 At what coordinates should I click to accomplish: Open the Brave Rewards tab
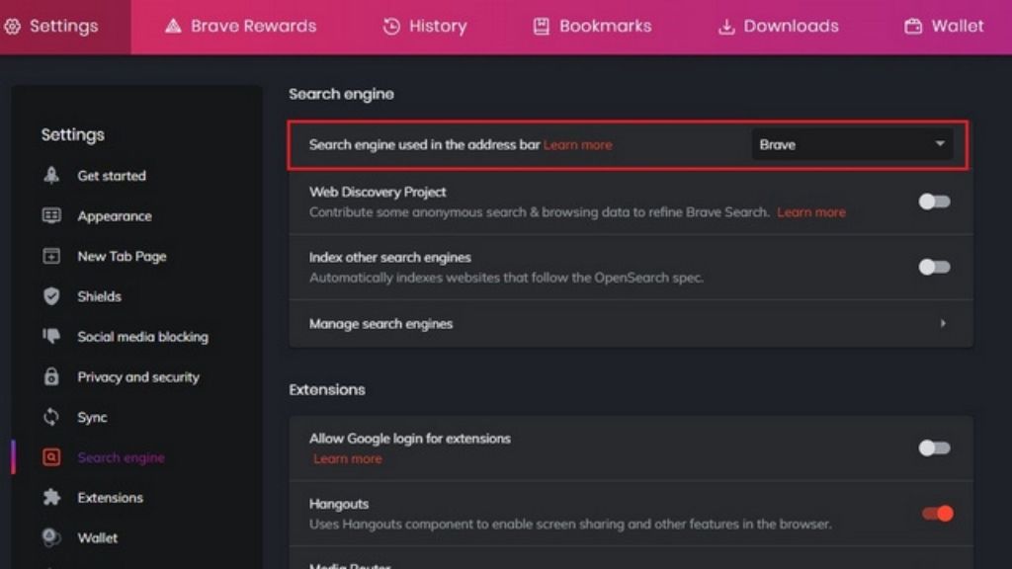point(241,27)
